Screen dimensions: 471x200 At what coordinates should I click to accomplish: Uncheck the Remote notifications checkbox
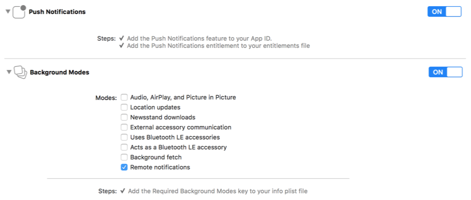point(124,167)
